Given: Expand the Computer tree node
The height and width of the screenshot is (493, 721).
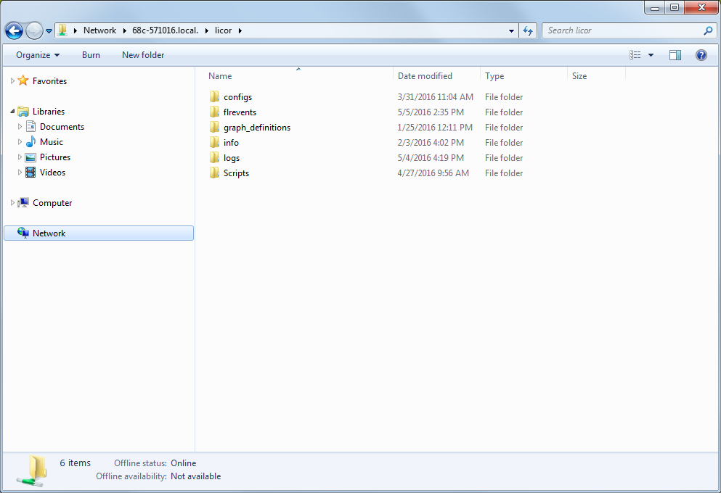Looking at the screenshot, I should (12, 202).
